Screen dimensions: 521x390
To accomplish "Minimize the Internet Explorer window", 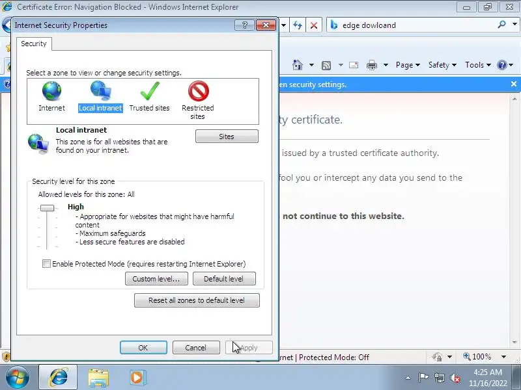I will (x=466, y=6).
